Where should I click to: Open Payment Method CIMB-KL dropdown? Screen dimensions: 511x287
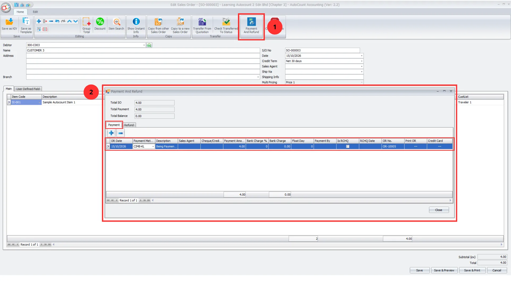[x=153, y=146]
